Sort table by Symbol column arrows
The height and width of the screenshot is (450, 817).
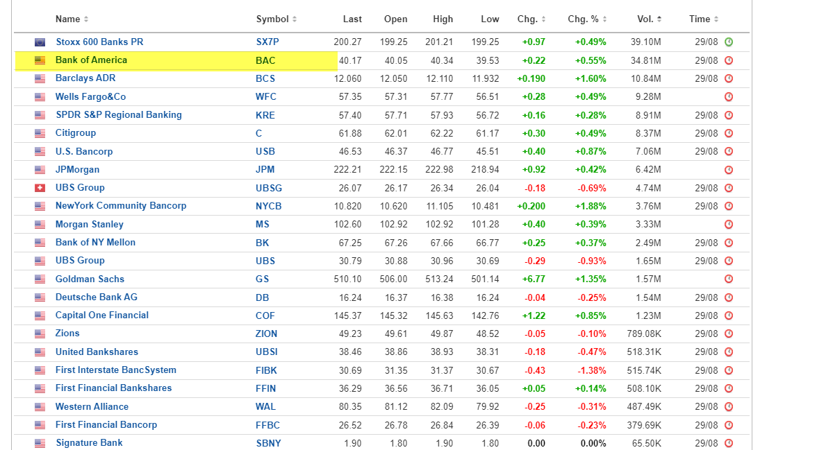[295, 19]
